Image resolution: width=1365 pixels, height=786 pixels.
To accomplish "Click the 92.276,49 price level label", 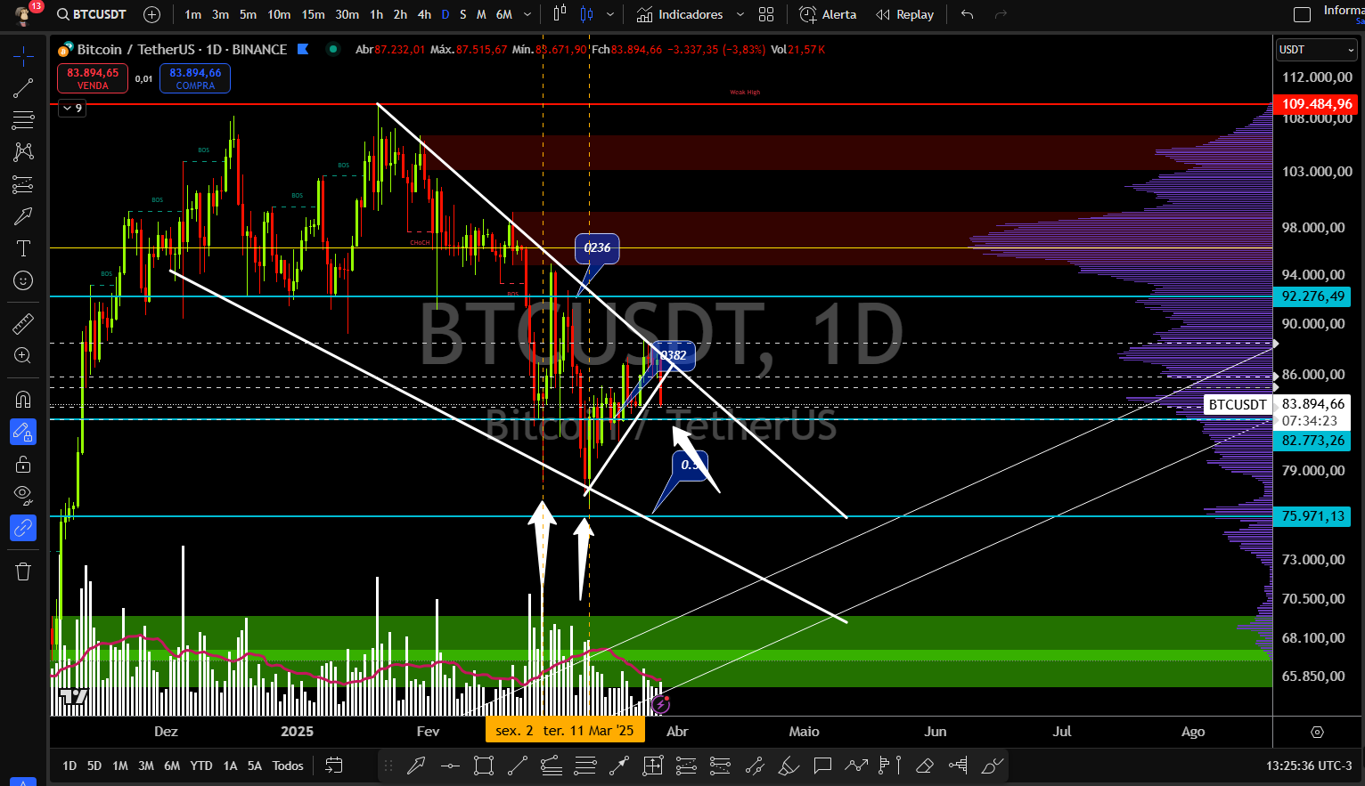I will [1312, 296].
